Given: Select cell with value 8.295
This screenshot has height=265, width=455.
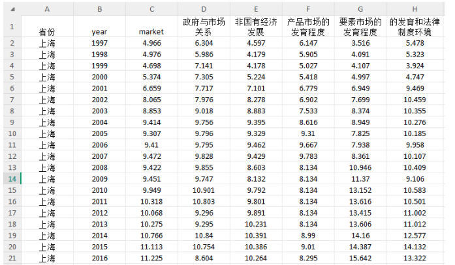Looking at the screenshot, I should tap(308, 258).
